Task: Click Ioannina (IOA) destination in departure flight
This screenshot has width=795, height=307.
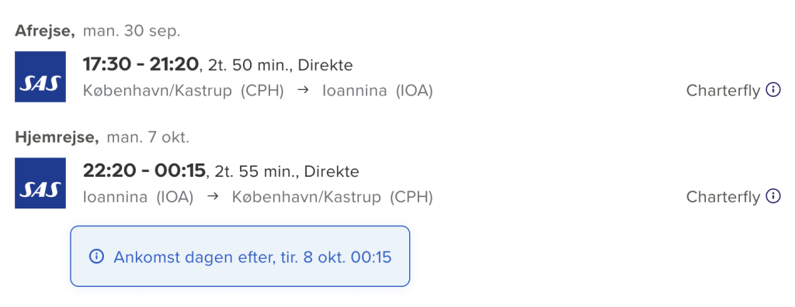Action: coord(378,91)
